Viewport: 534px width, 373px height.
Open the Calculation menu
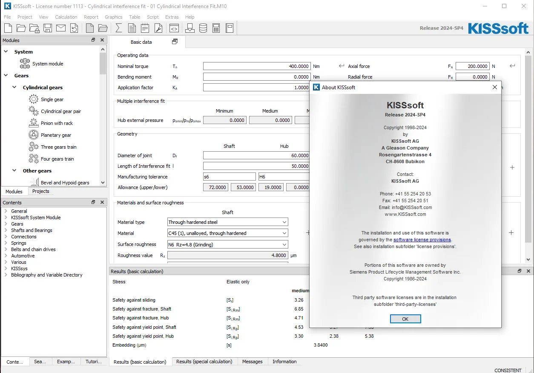coord(66,17)
